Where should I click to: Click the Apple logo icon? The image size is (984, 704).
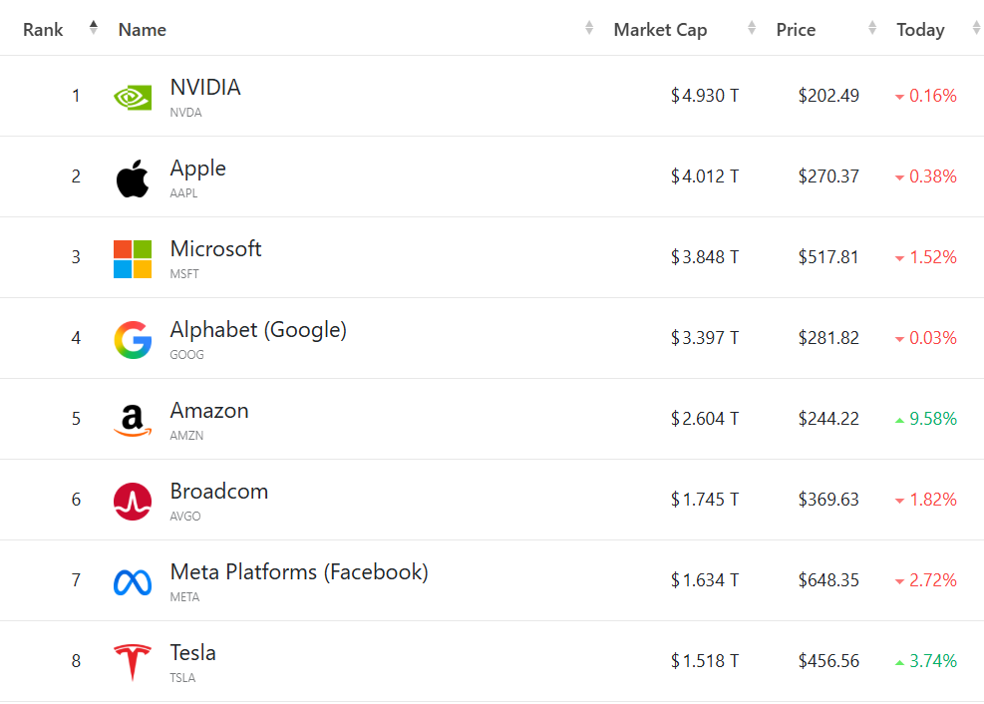(x=133, y=177)
